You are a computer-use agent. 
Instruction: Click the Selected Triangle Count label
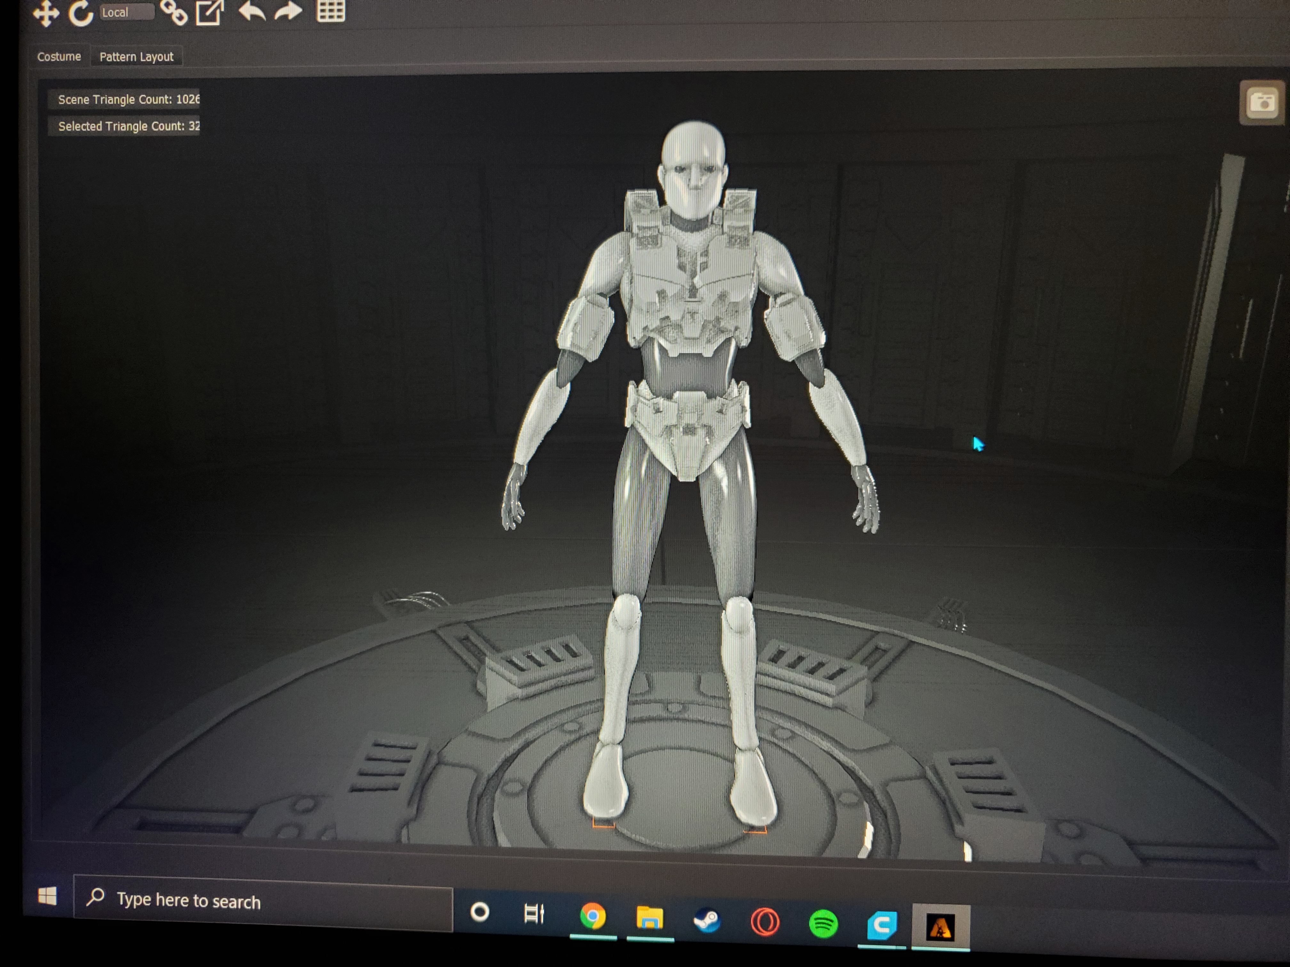pos(124,126)
